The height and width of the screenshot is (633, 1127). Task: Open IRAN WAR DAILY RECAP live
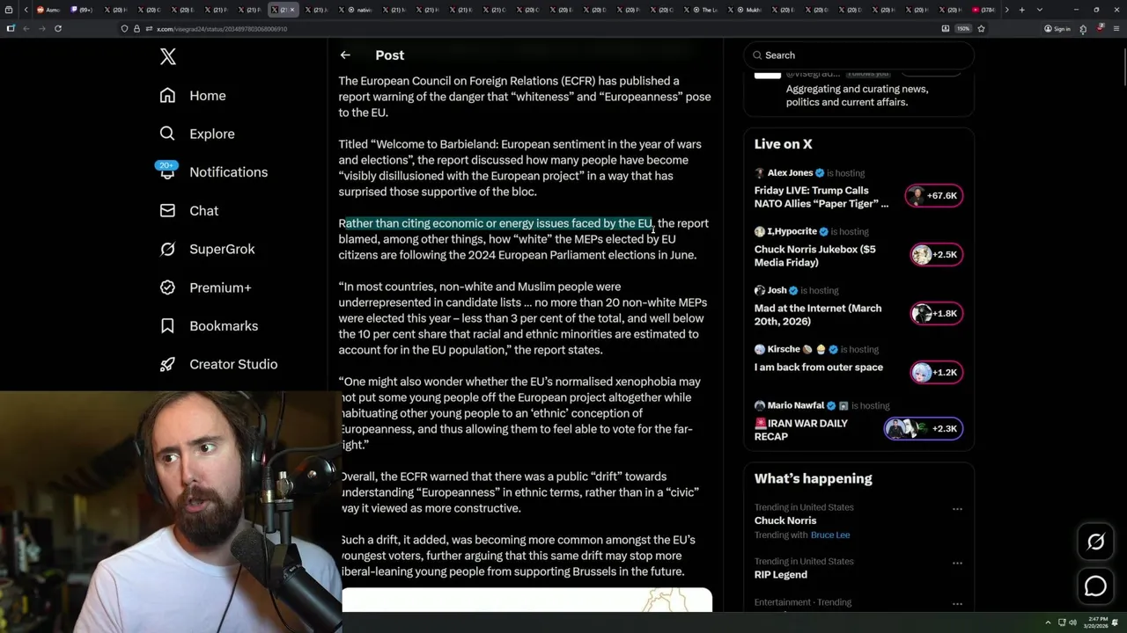801,430
